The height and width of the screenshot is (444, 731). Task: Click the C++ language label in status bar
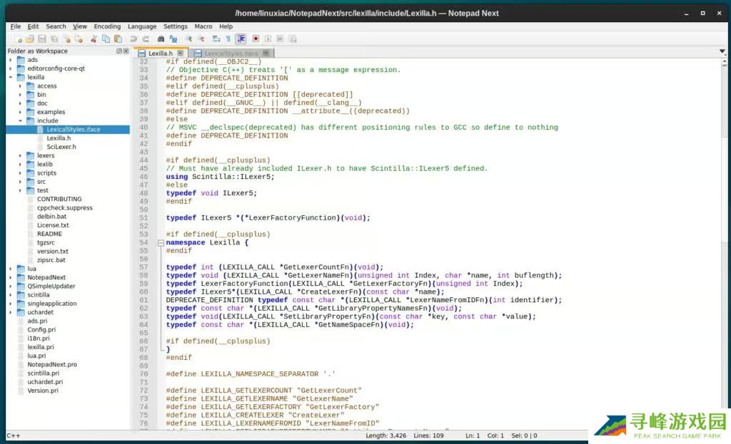[x=14, y=435]
